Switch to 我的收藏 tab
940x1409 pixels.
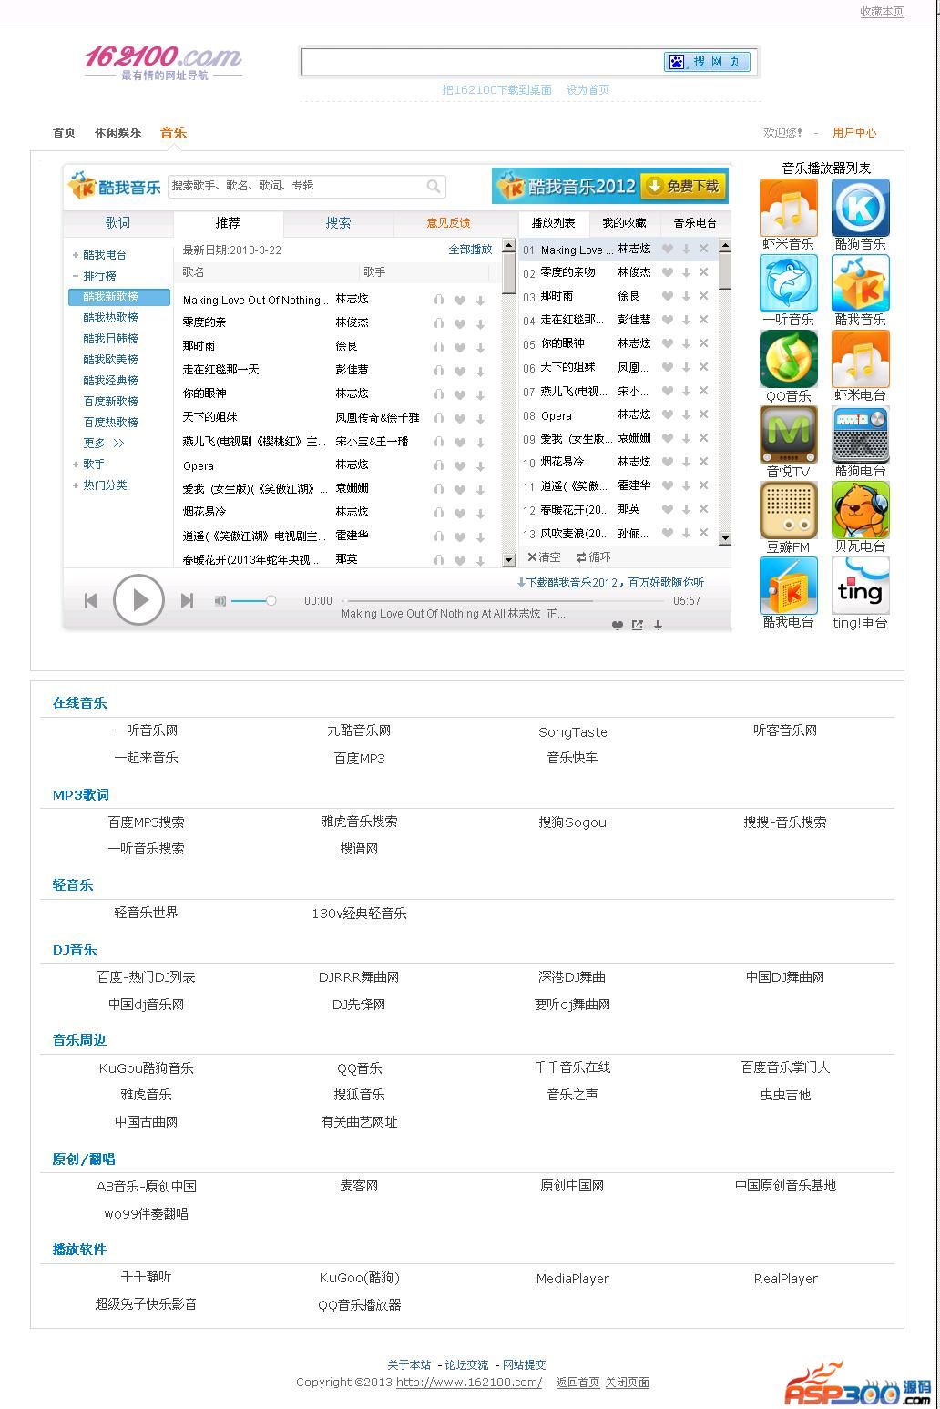[625, 222]
